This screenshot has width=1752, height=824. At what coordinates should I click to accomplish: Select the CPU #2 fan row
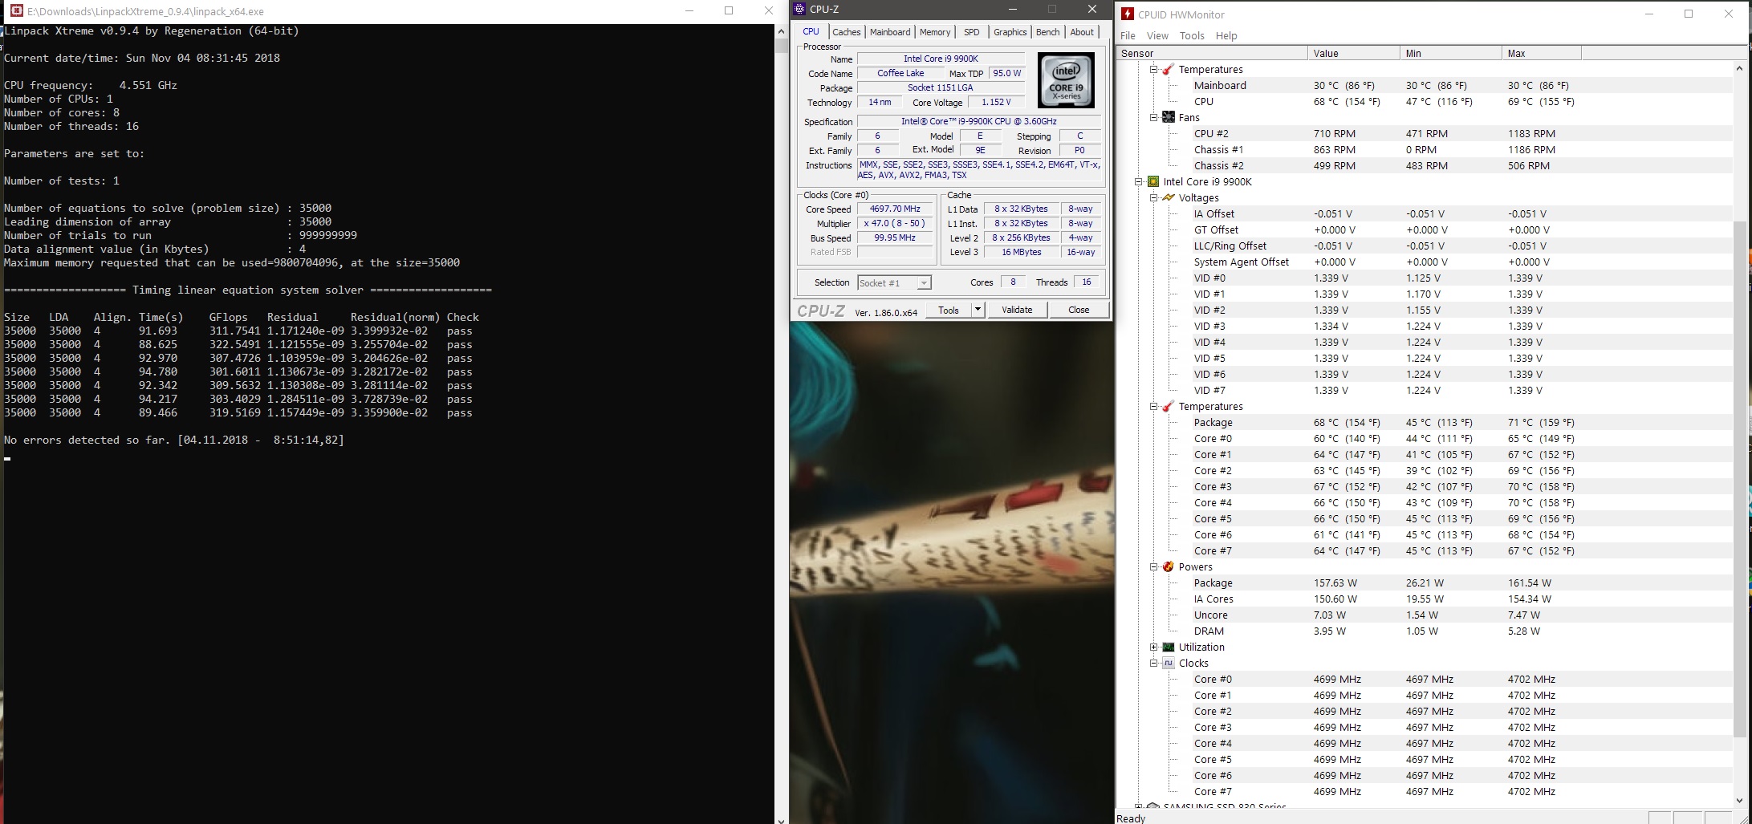click(x=1425, y=134)
